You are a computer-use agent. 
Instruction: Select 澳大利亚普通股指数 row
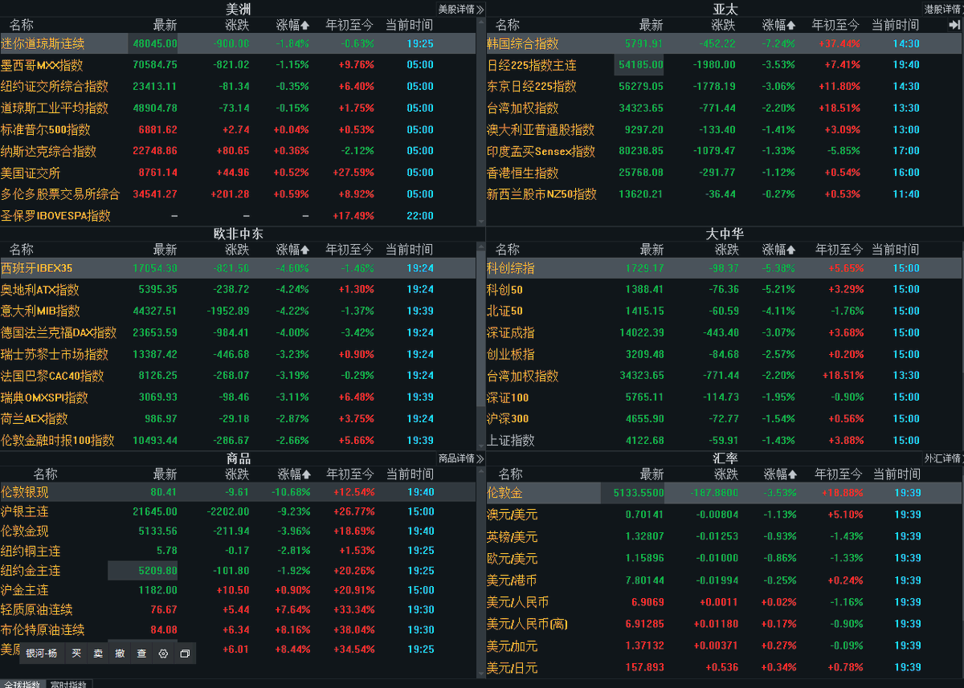[x=724, y=129]
